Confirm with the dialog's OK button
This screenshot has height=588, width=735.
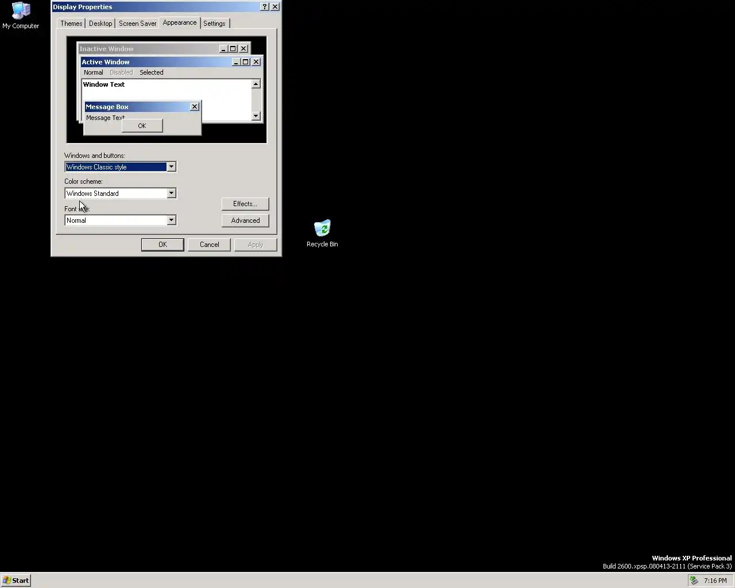click(x=163, y=245)
